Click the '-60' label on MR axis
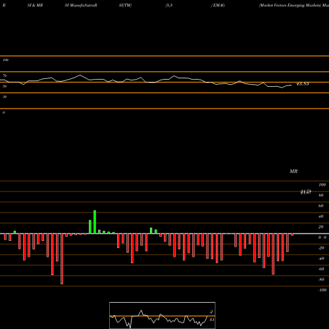329x329 pixels. (x=321, y=269)
